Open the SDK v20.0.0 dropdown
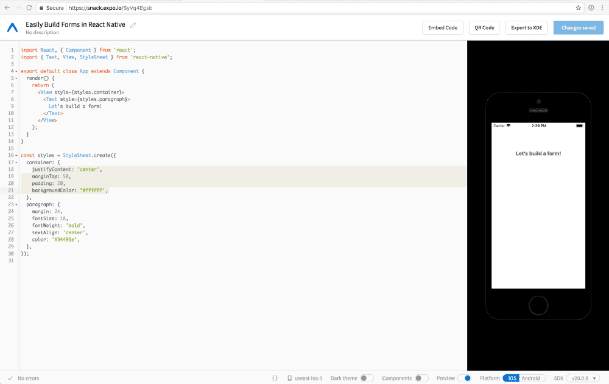The width and height of the screenshot is (609, 384). tap(583, 378)
